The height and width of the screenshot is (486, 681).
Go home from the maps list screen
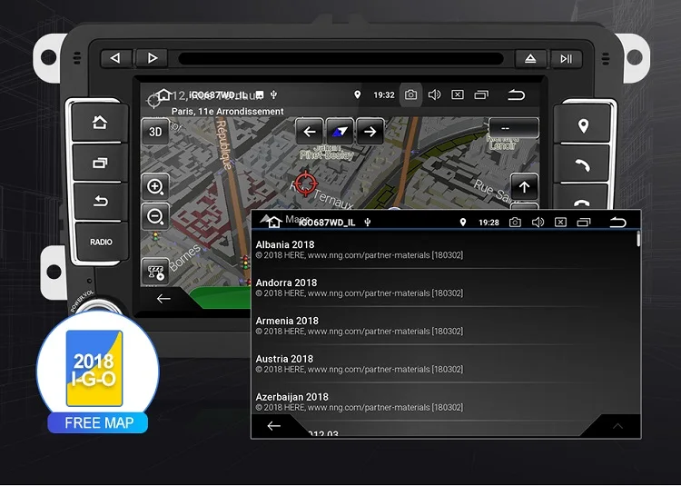[x=274, y=223]
